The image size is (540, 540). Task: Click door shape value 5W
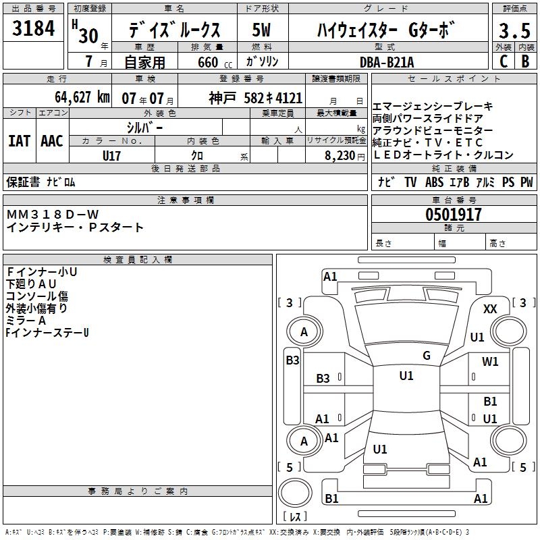262,30
